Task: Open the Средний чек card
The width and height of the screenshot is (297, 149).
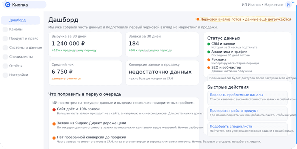Action: (x=85, y=73)
